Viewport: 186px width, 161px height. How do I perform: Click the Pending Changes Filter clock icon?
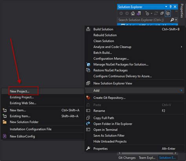(x=147, y=13)
